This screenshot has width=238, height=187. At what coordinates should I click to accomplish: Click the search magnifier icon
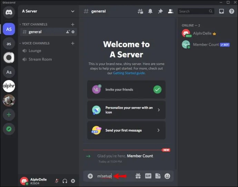click(211, 11)
